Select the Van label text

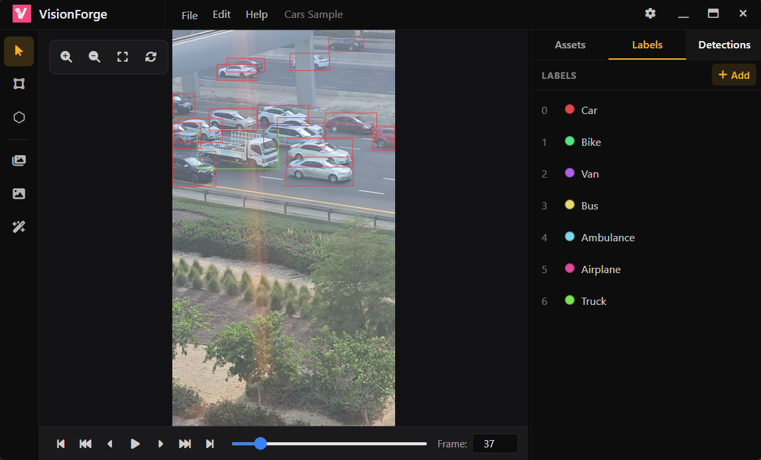590,174
